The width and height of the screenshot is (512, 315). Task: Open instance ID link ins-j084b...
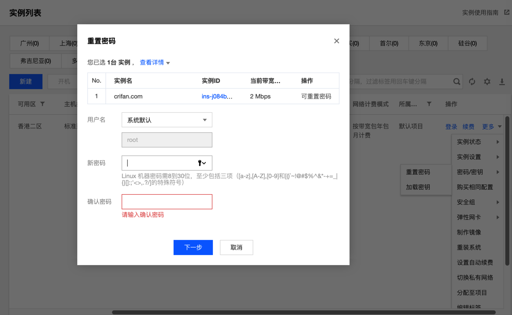pos(217,97)
